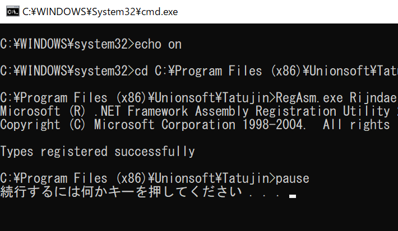Click the blank title bar area right of cmd.exe

coord(287,12)
